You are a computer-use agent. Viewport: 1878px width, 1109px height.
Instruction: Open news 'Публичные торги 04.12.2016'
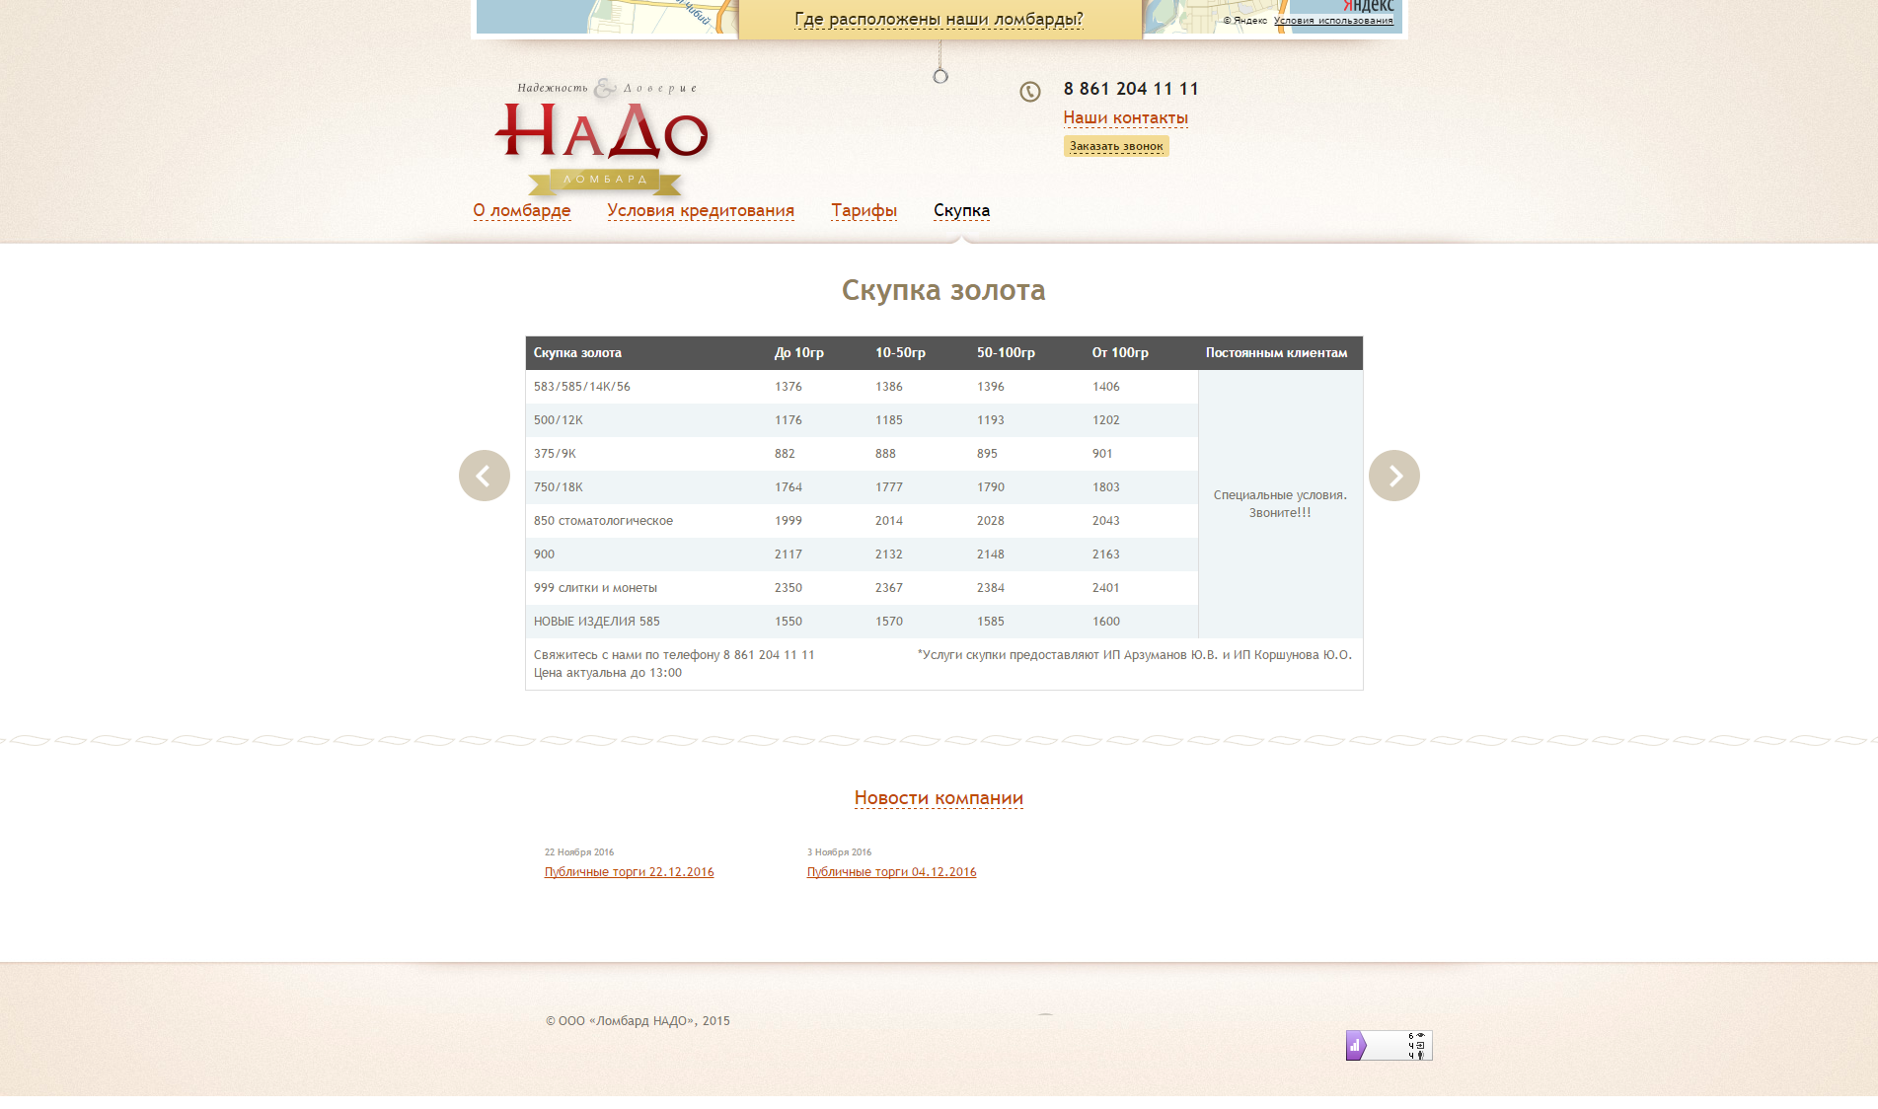tap(892, 872)
